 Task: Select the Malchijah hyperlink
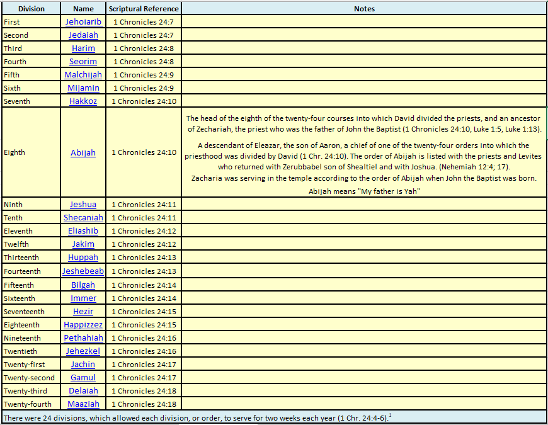click(x=83, y=75)
